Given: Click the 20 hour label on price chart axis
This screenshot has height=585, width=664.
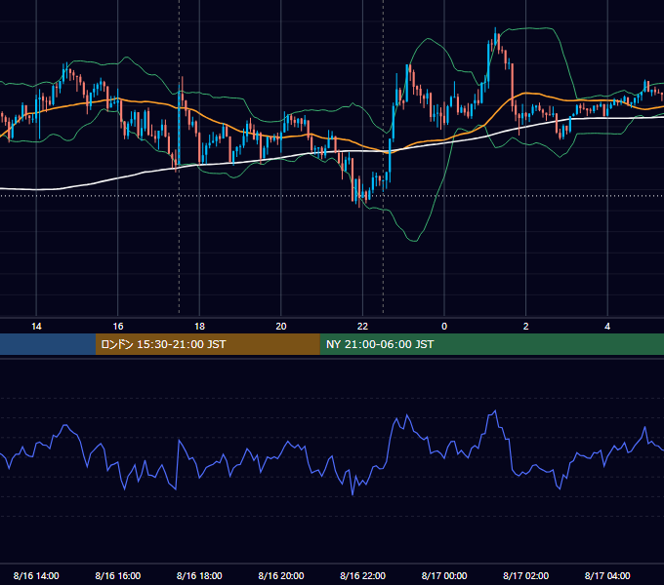Looking at the screenshot, I should click(x=281, y=327).
